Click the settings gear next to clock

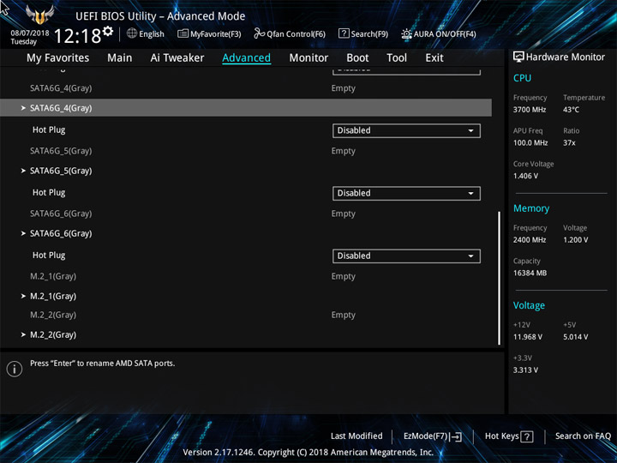(x=108, y=31)
